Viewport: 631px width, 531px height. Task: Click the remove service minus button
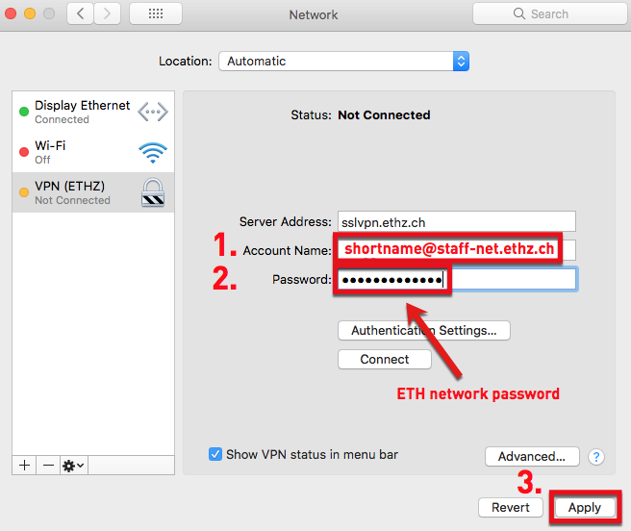pyautogui.click(x=48, y=466)
